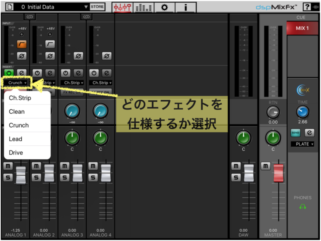This screenshot has height=241, width=321.
Task: Solo the DAW channel
Action: click(236, 177)
